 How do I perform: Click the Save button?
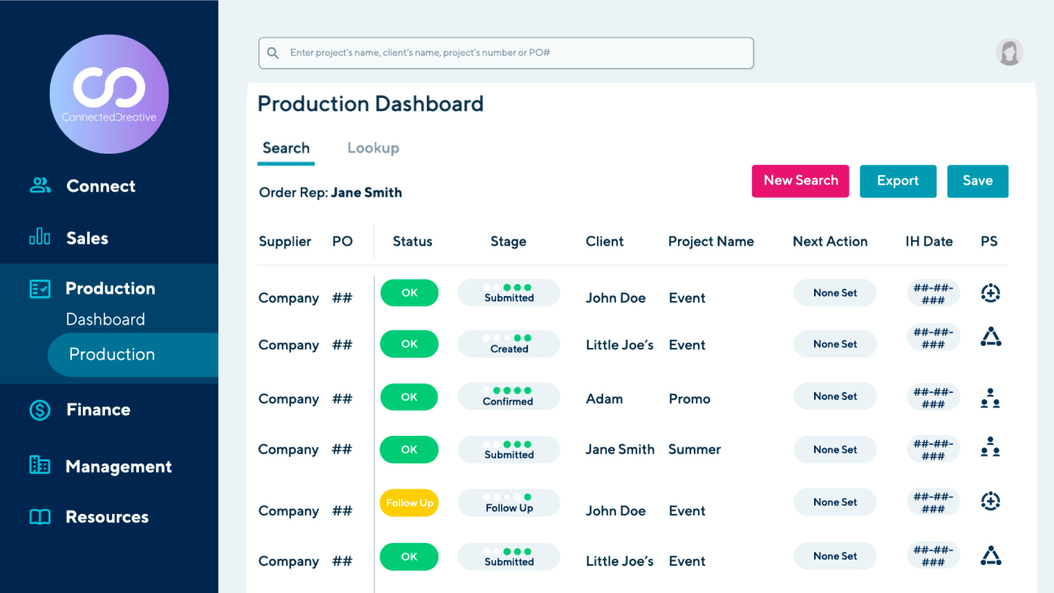[x=977, y=181]
